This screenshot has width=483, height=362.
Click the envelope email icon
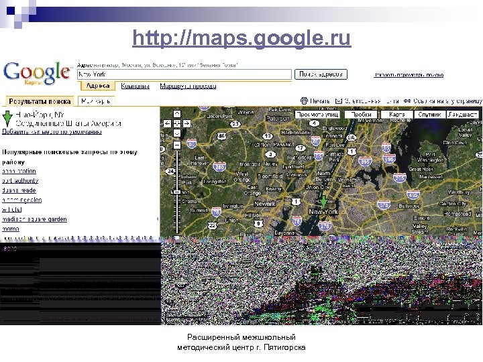click(339, 101)
